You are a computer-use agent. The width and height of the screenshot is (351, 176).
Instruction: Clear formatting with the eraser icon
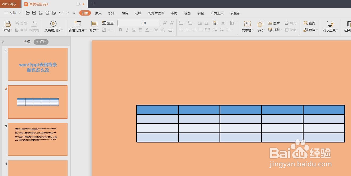point(170,30)
